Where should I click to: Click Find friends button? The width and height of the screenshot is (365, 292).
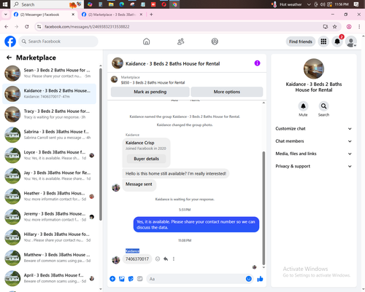(x=301, y=42)
